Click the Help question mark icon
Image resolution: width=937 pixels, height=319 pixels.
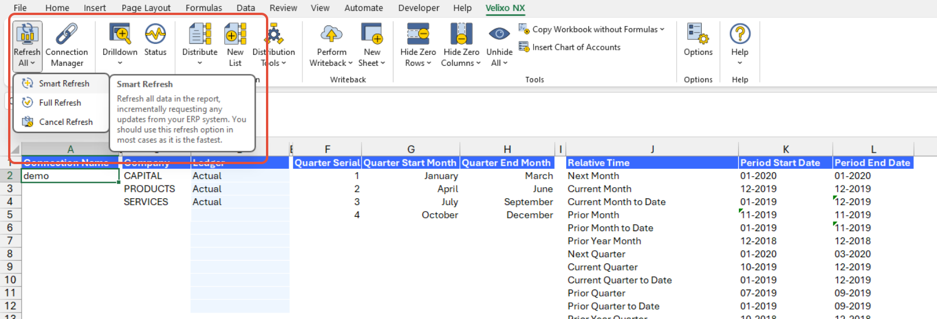740,34
